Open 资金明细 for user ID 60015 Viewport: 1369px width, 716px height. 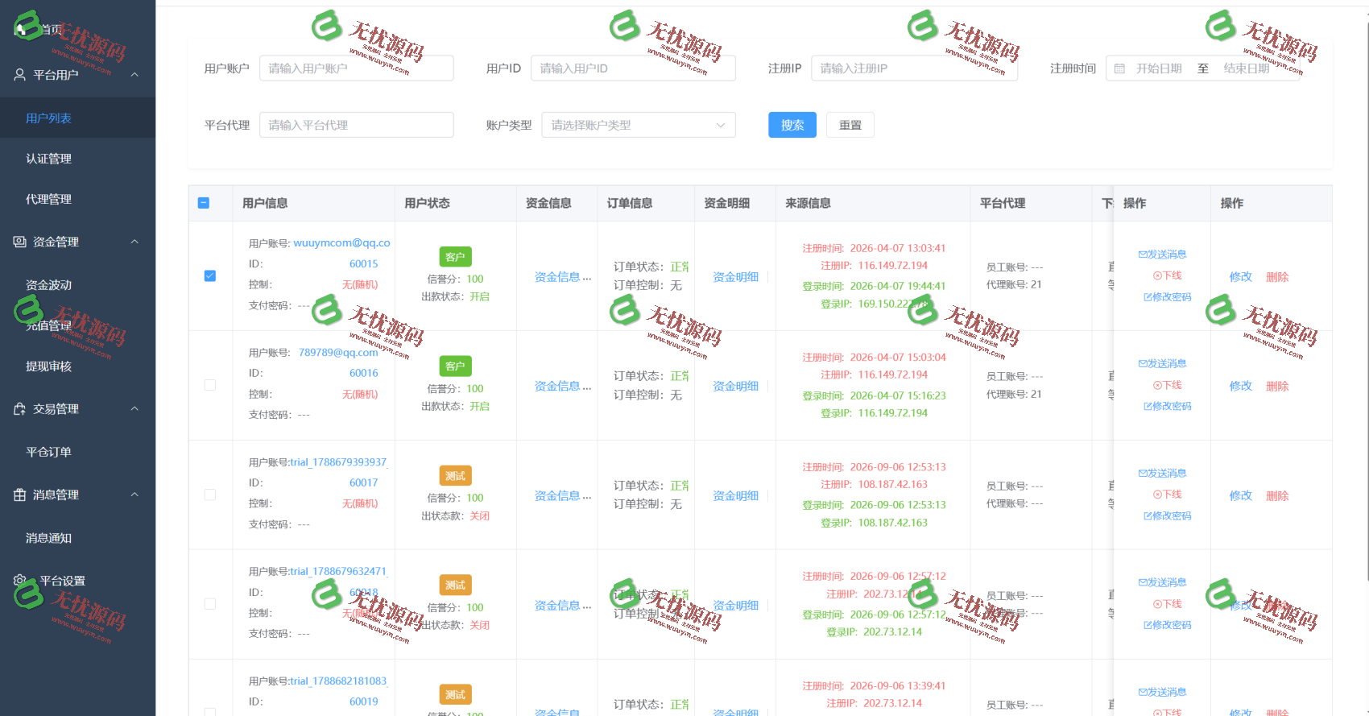(735, 277)
